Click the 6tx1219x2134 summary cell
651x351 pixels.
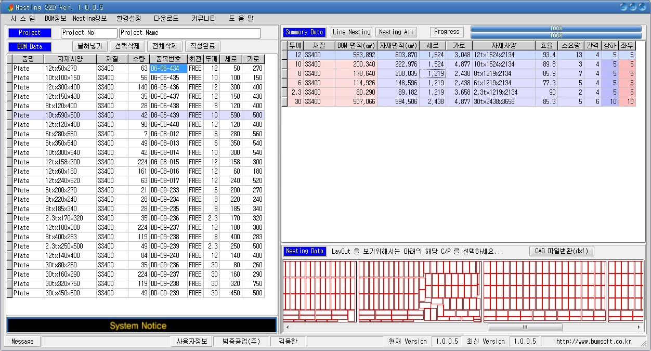504,83
